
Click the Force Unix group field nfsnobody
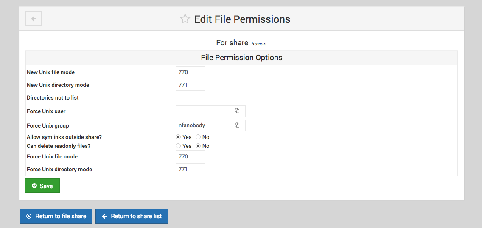click(x=202, y=125)
